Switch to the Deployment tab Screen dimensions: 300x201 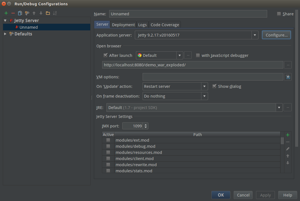tap(123, 25)
